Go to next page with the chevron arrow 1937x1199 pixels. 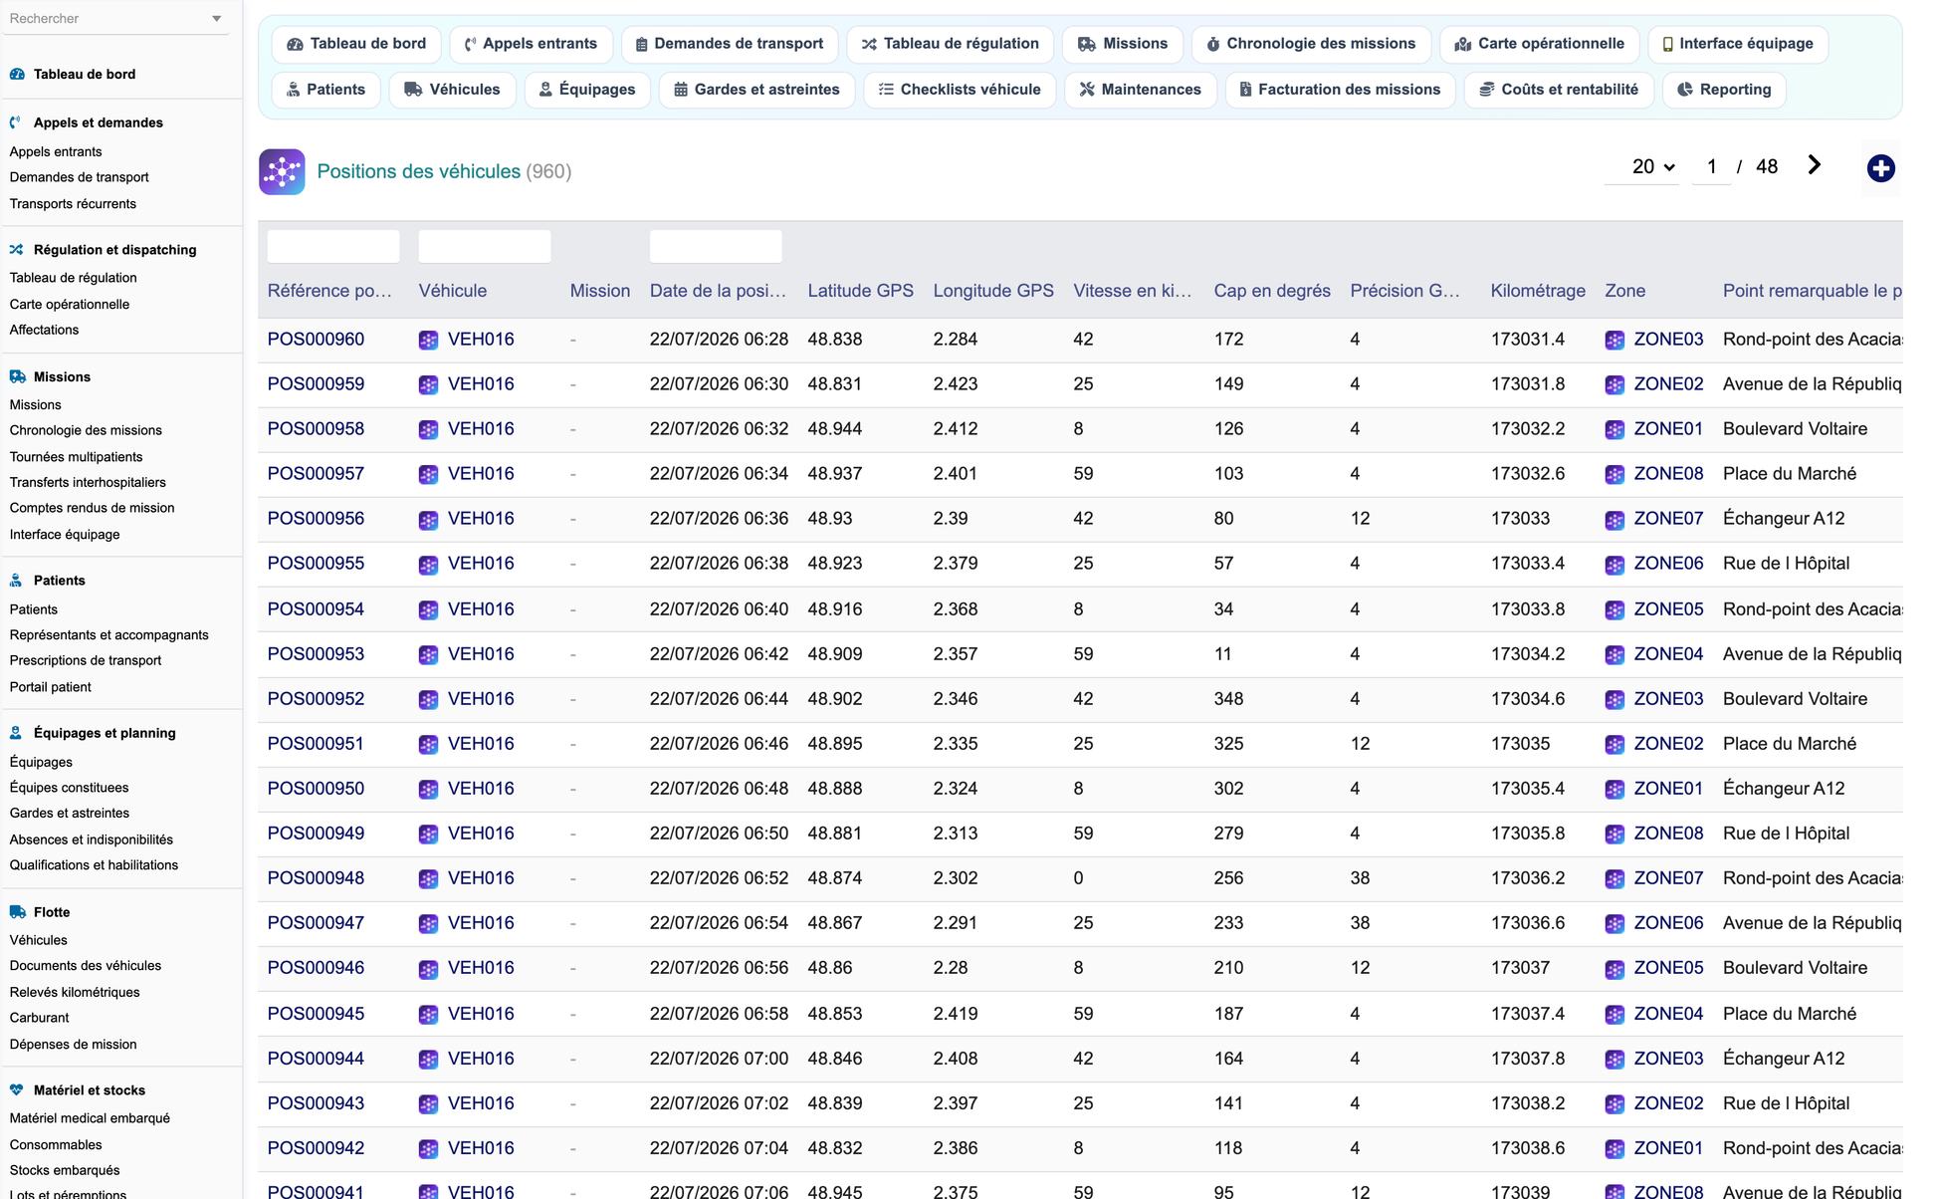point(1815,165)
